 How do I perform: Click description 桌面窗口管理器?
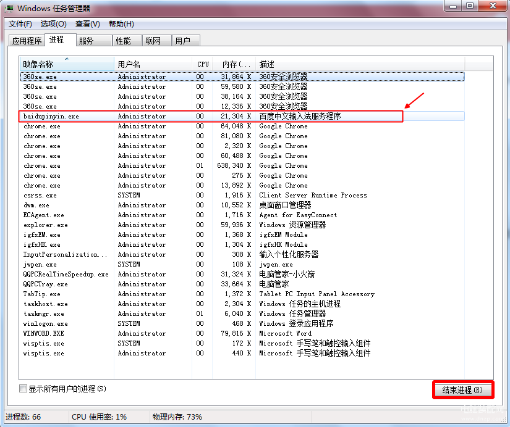point(285,205)
